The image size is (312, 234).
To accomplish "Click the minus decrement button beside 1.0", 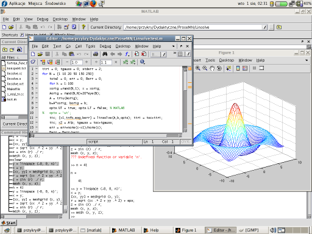I will point(67,62).
